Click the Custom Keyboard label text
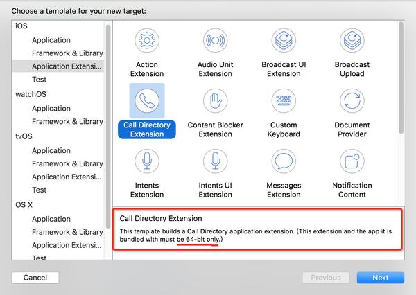 [x=284, y=129]
